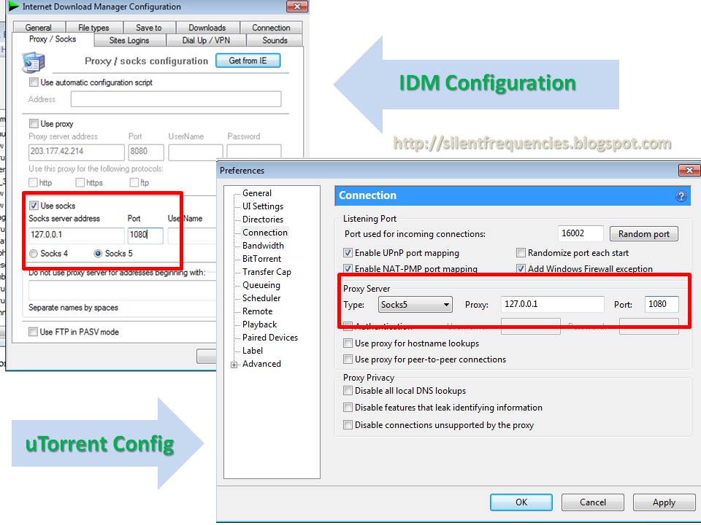
Task: Toggle Add Windows Firewall exception
Action: tap(521, 269)
